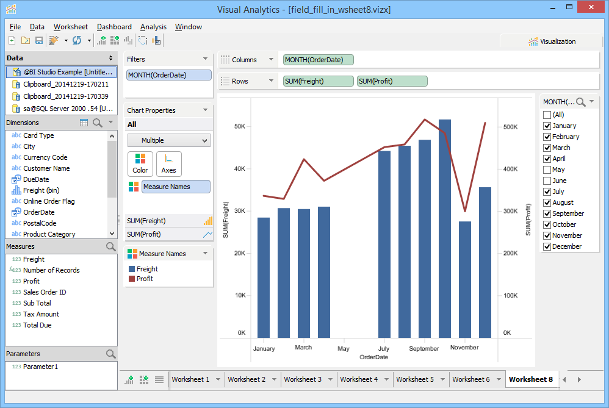Click the chart label toggle icon in toolbar
609x408 pixels.
(x=156, y=40)
